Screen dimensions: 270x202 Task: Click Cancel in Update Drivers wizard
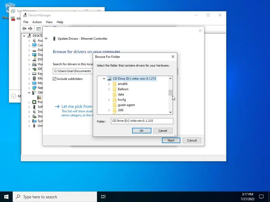point(192,140)
